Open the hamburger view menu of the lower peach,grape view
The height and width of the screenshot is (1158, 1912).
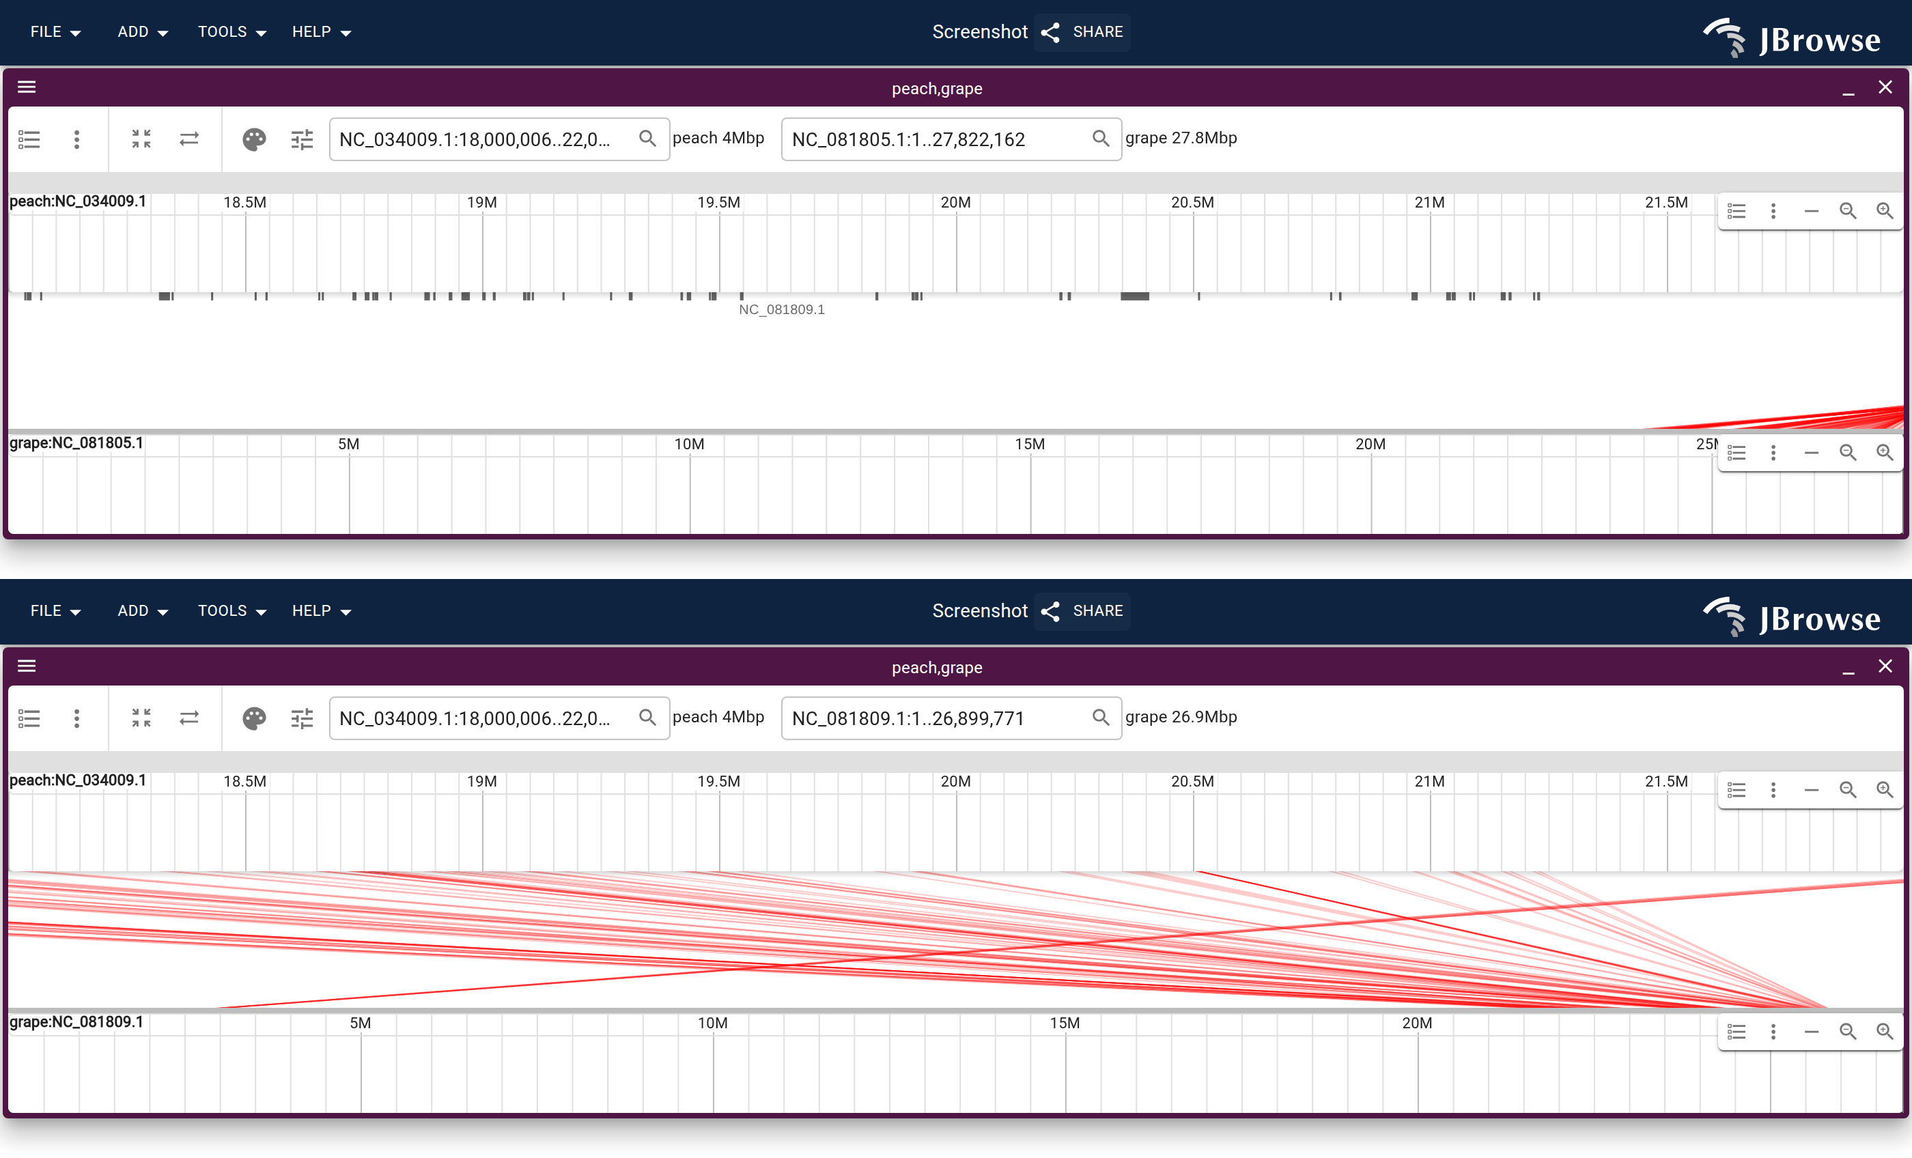point(27,666)
